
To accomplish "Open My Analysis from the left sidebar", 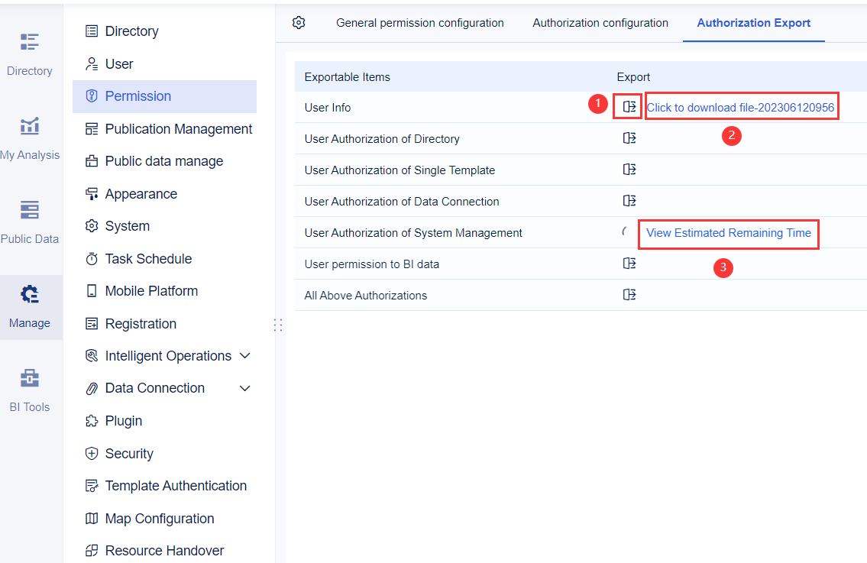I will (x=30, y=138).
